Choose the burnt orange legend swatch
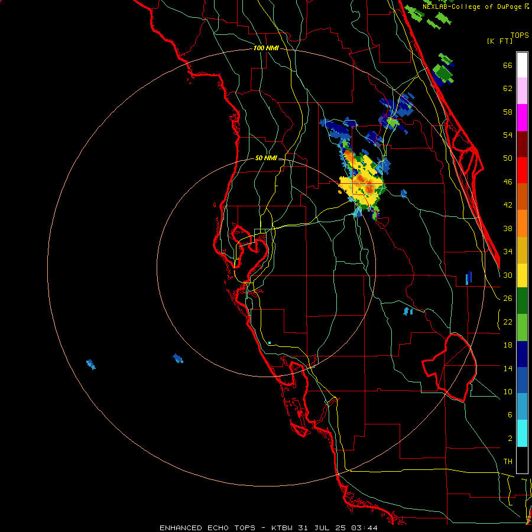This screenshot has height=532, width=532. [522, 197]
